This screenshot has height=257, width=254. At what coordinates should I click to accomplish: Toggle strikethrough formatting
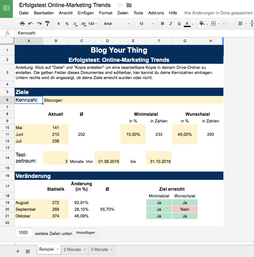click(179, 24)
